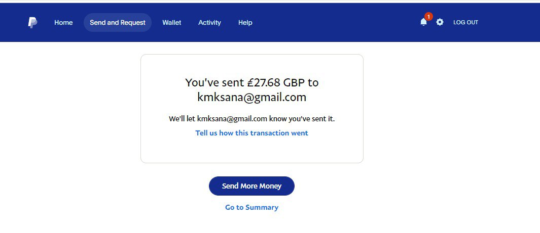
Task: Click the PayPal logo icon
Action: coord(33,23)
